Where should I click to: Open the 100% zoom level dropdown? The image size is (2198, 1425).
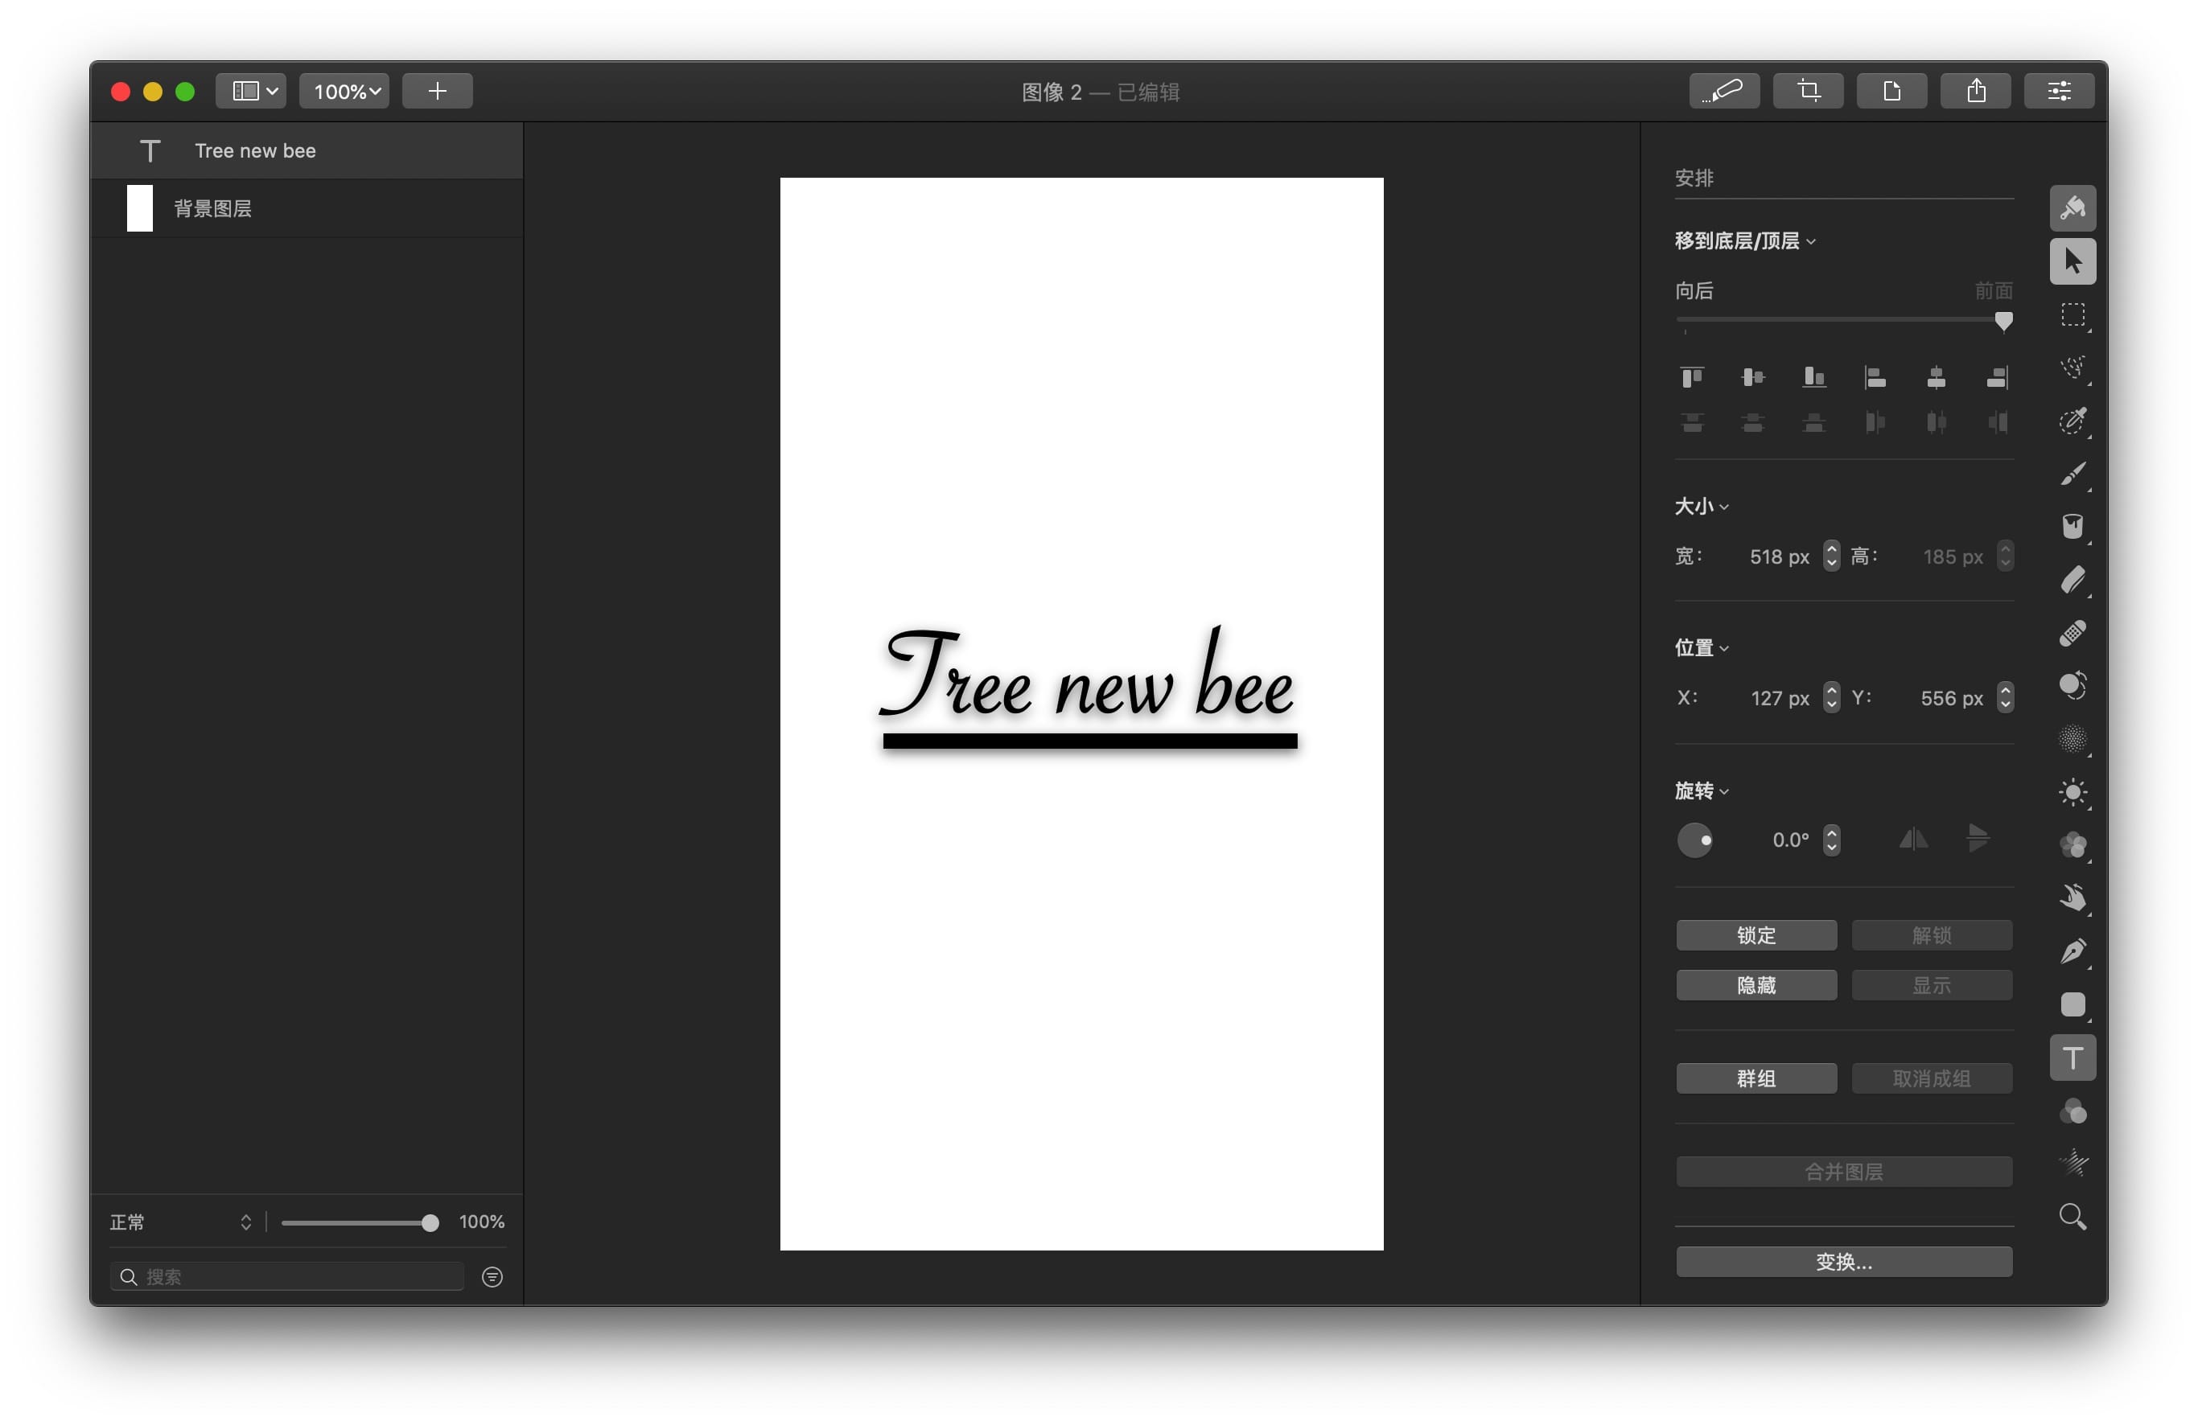click(x=344, y=90)
